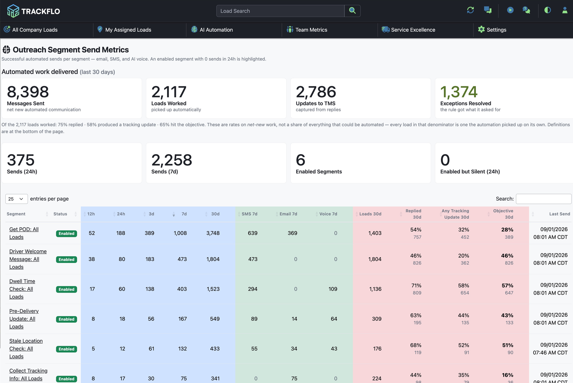Click the Outreach Segment brain heading icon
Image resolution: width=573 pixels, height=383 pixels.
pyautogui.click(x=6, y=50)
